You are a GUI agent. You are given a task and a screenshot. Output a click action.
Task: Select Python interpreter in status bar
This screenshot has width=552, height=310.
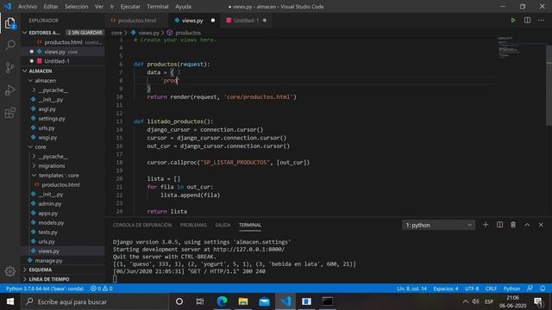[x=45, y=288]
